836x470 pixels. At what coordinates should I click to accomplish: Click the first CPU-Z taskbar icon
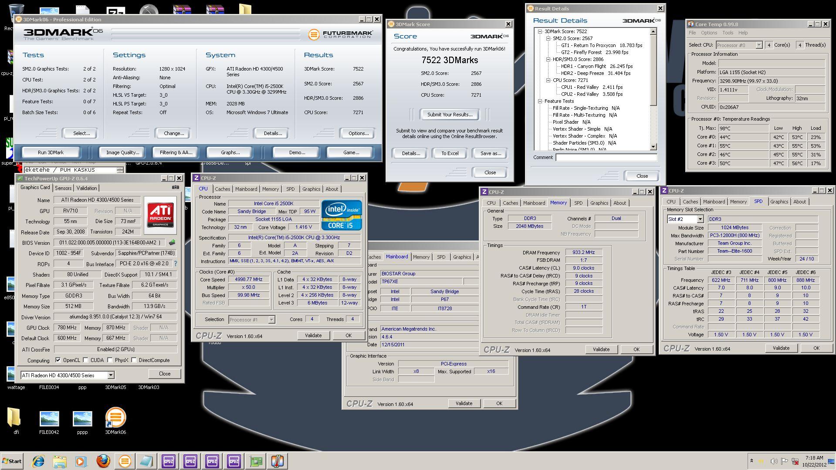168,461
